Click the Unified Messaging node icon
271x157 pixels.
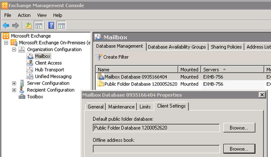(30, 76)
